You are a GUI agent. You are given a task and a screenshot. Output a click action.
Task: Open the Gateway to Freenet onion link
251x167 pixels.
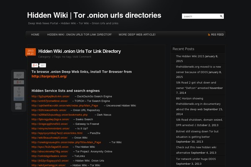pos(50,124)
